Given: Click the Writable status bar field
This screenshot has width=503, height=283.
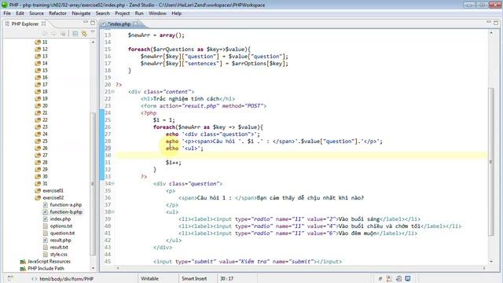Looking at the screenshot, I should (x=149, y=278).
